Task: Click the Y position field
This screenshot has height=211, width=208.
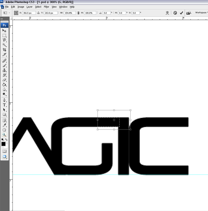Action: point(51,13)
